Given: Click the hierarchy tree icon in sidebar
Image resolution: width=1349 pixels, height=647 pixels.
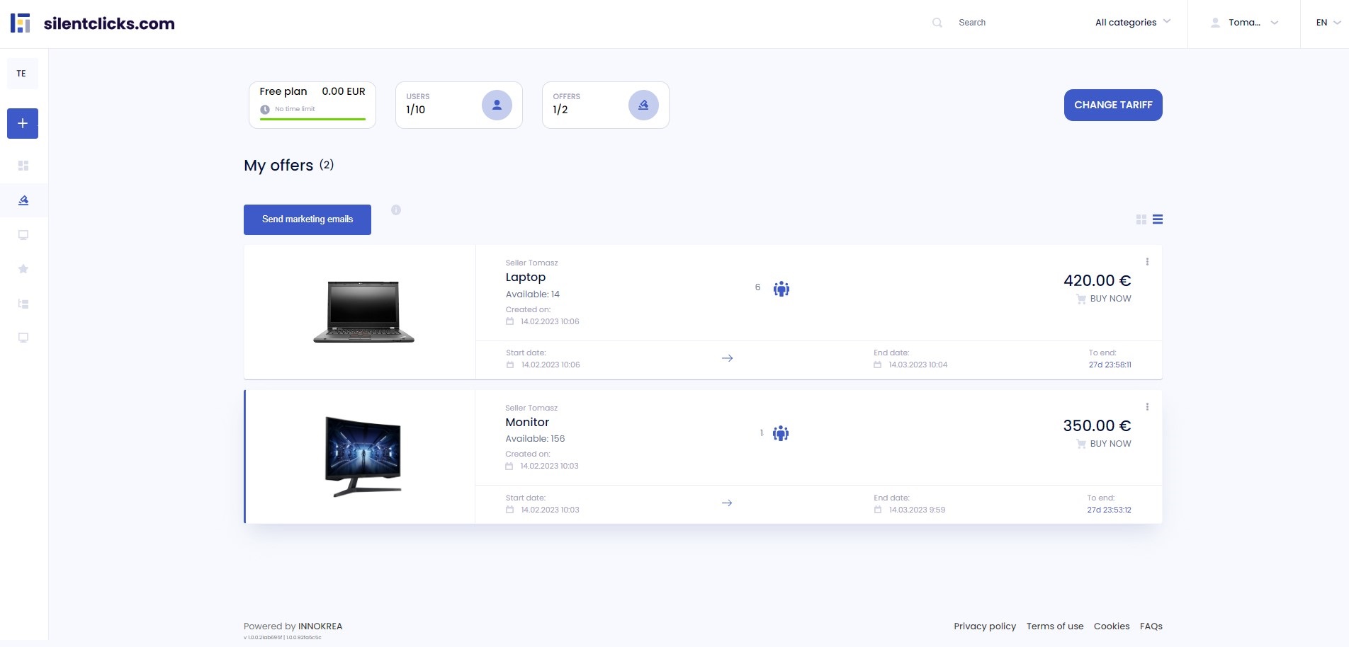Looking at the screenshot, I should [x=23, y=303].
